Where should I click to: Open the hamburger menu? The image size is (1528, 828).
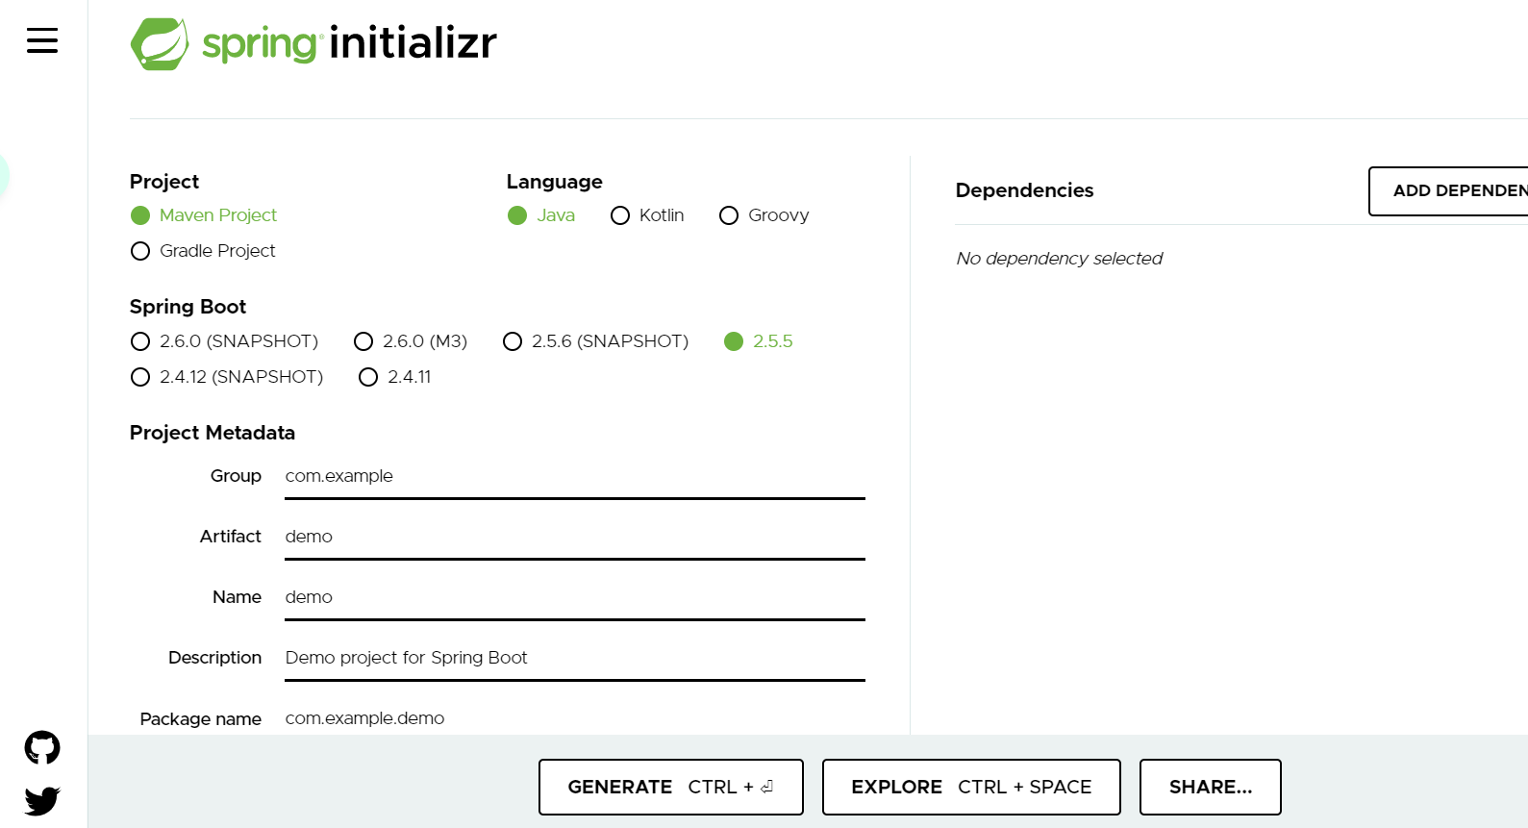42,40
